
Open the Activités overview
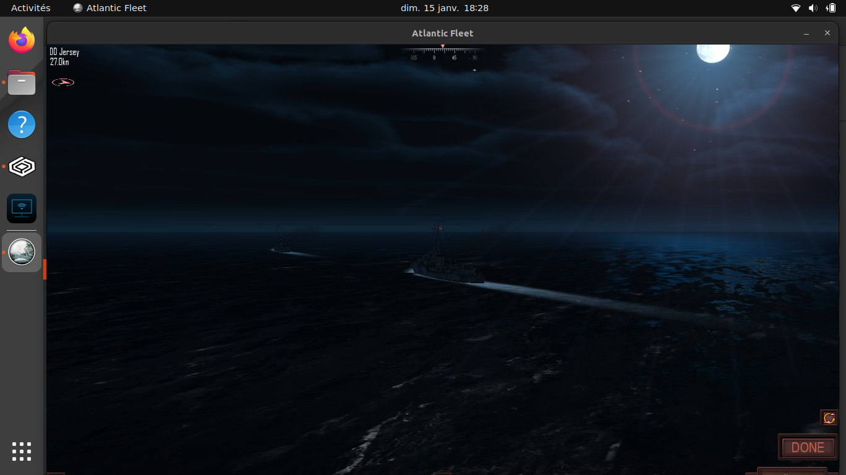[32, 8]
